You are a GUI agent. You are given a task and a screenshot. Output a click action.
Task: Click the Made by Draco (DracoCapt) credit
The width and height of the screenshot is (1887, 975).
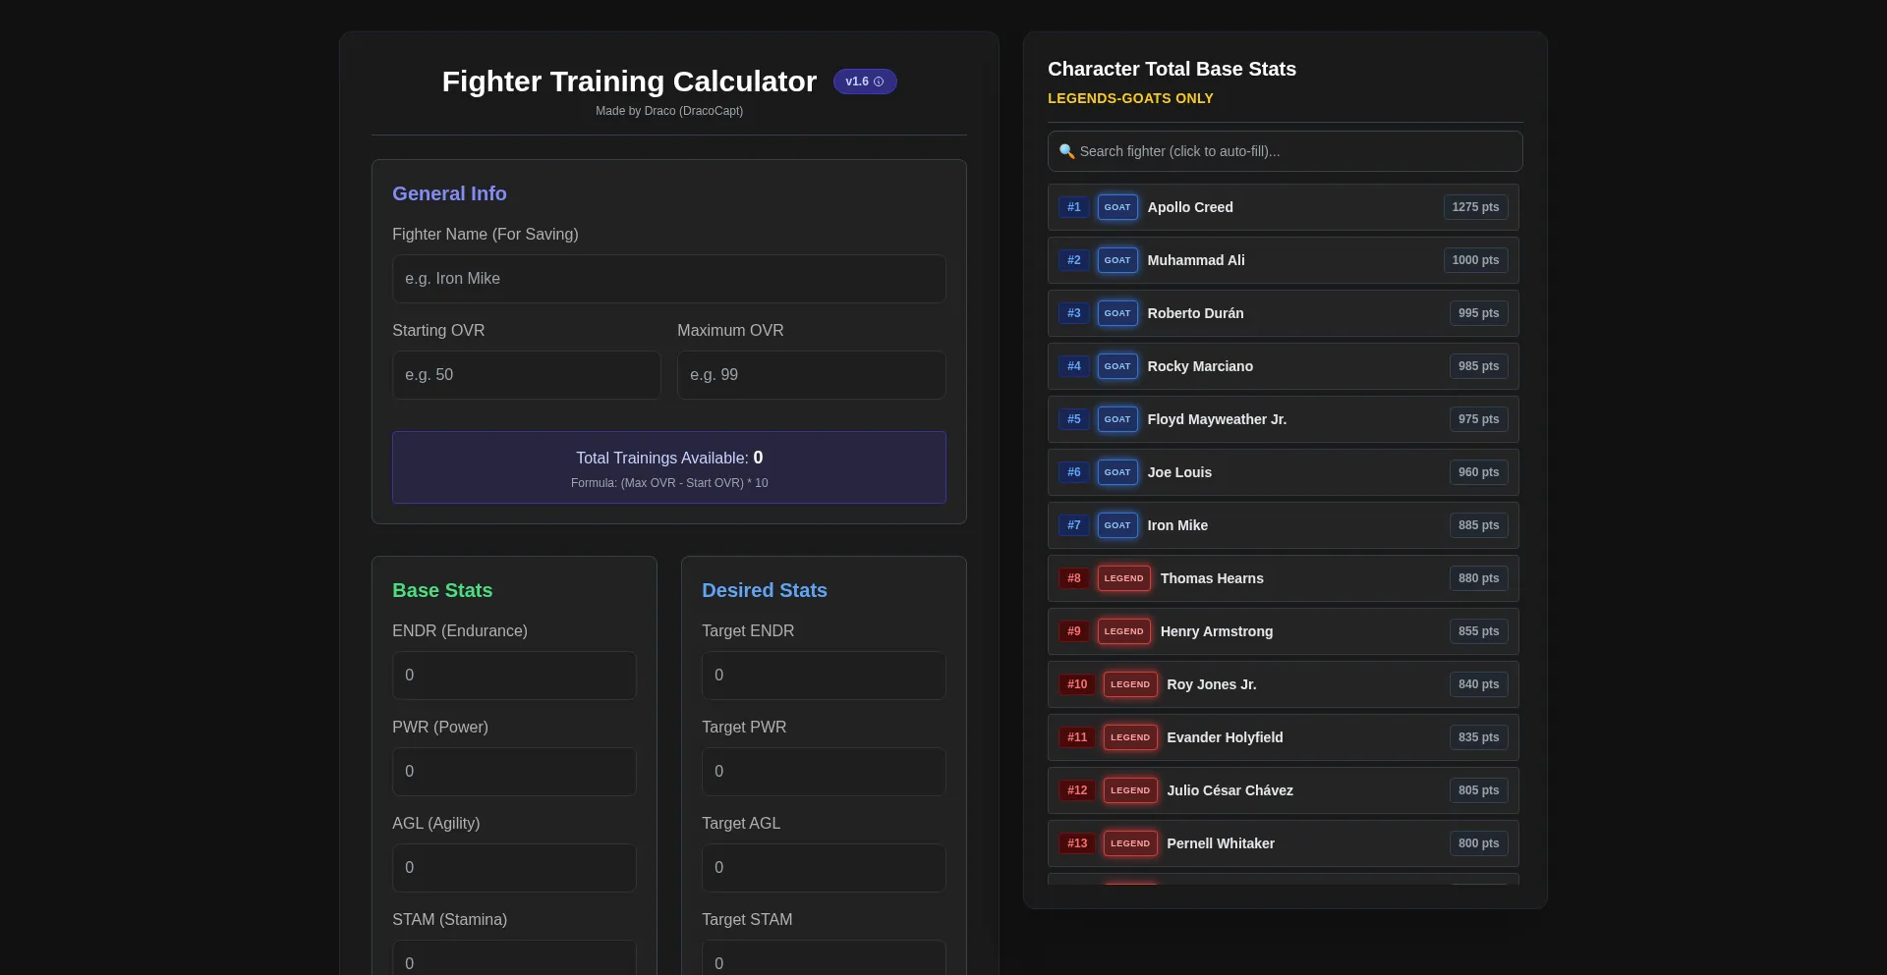(x=669, y=111)
